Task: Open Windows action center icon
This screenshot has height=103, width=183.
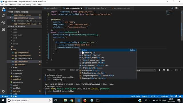Action: click(179, 100)
